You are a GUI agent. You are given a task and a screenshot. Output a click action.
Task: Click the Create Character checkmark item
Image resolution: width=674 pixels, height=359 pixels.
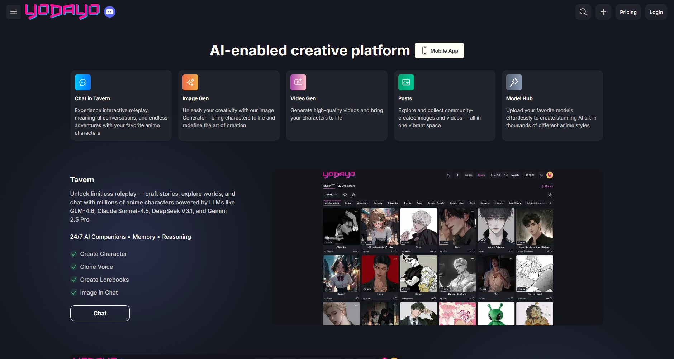pyautogui.click(x=103, y=254)
